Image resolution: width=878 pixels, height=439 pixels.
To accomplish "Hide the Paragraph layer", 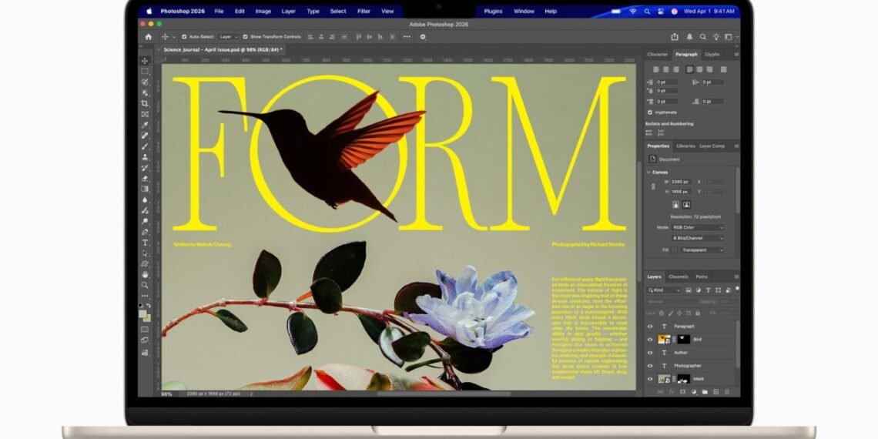I will (x=650, y=327).
